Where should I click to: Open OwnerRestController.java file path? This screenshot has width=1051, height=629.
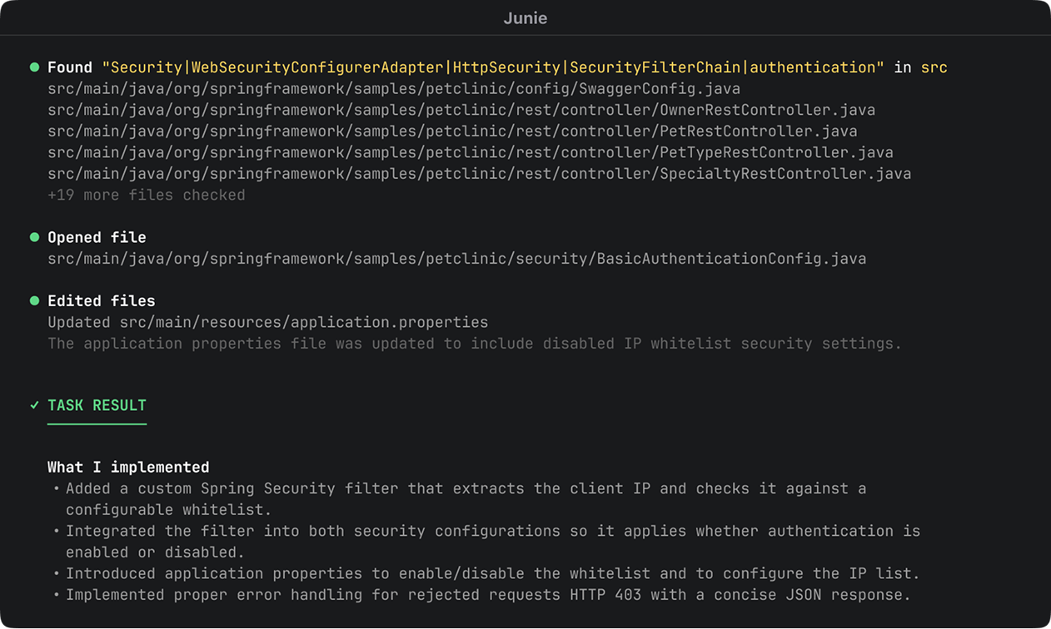click(461, 110)
